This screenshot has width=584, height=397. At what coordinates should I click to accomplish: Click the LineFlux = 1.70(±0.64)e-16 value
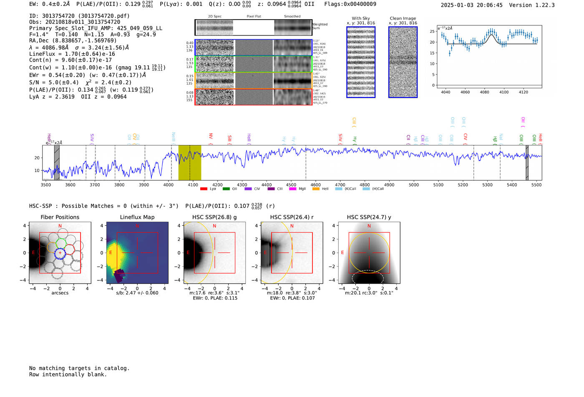pyautogui.click(x=72, y=54)
